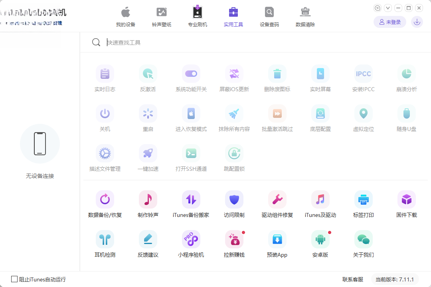Open the 批量激活跳过 batch activation tool
Image resolution: width=431 pixels, height=287 pixels.
[x=277, y=113]
